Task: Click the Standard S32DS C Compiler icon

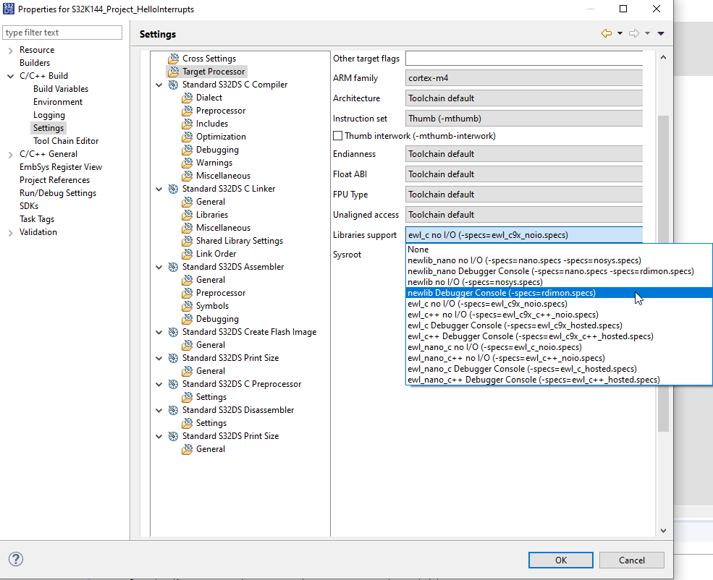Action: pyautogui.click(x=174, y=85)
